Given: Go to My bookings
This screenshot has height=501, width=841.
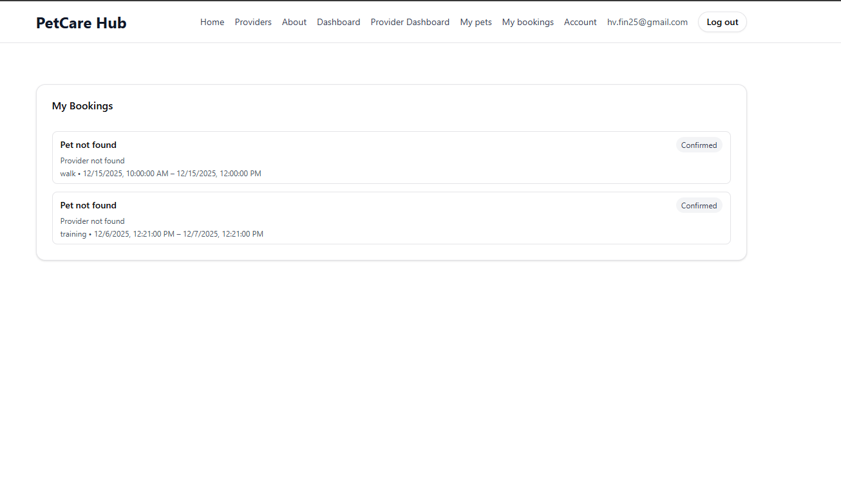Looking at the screenshot, I should pos(527,22).
